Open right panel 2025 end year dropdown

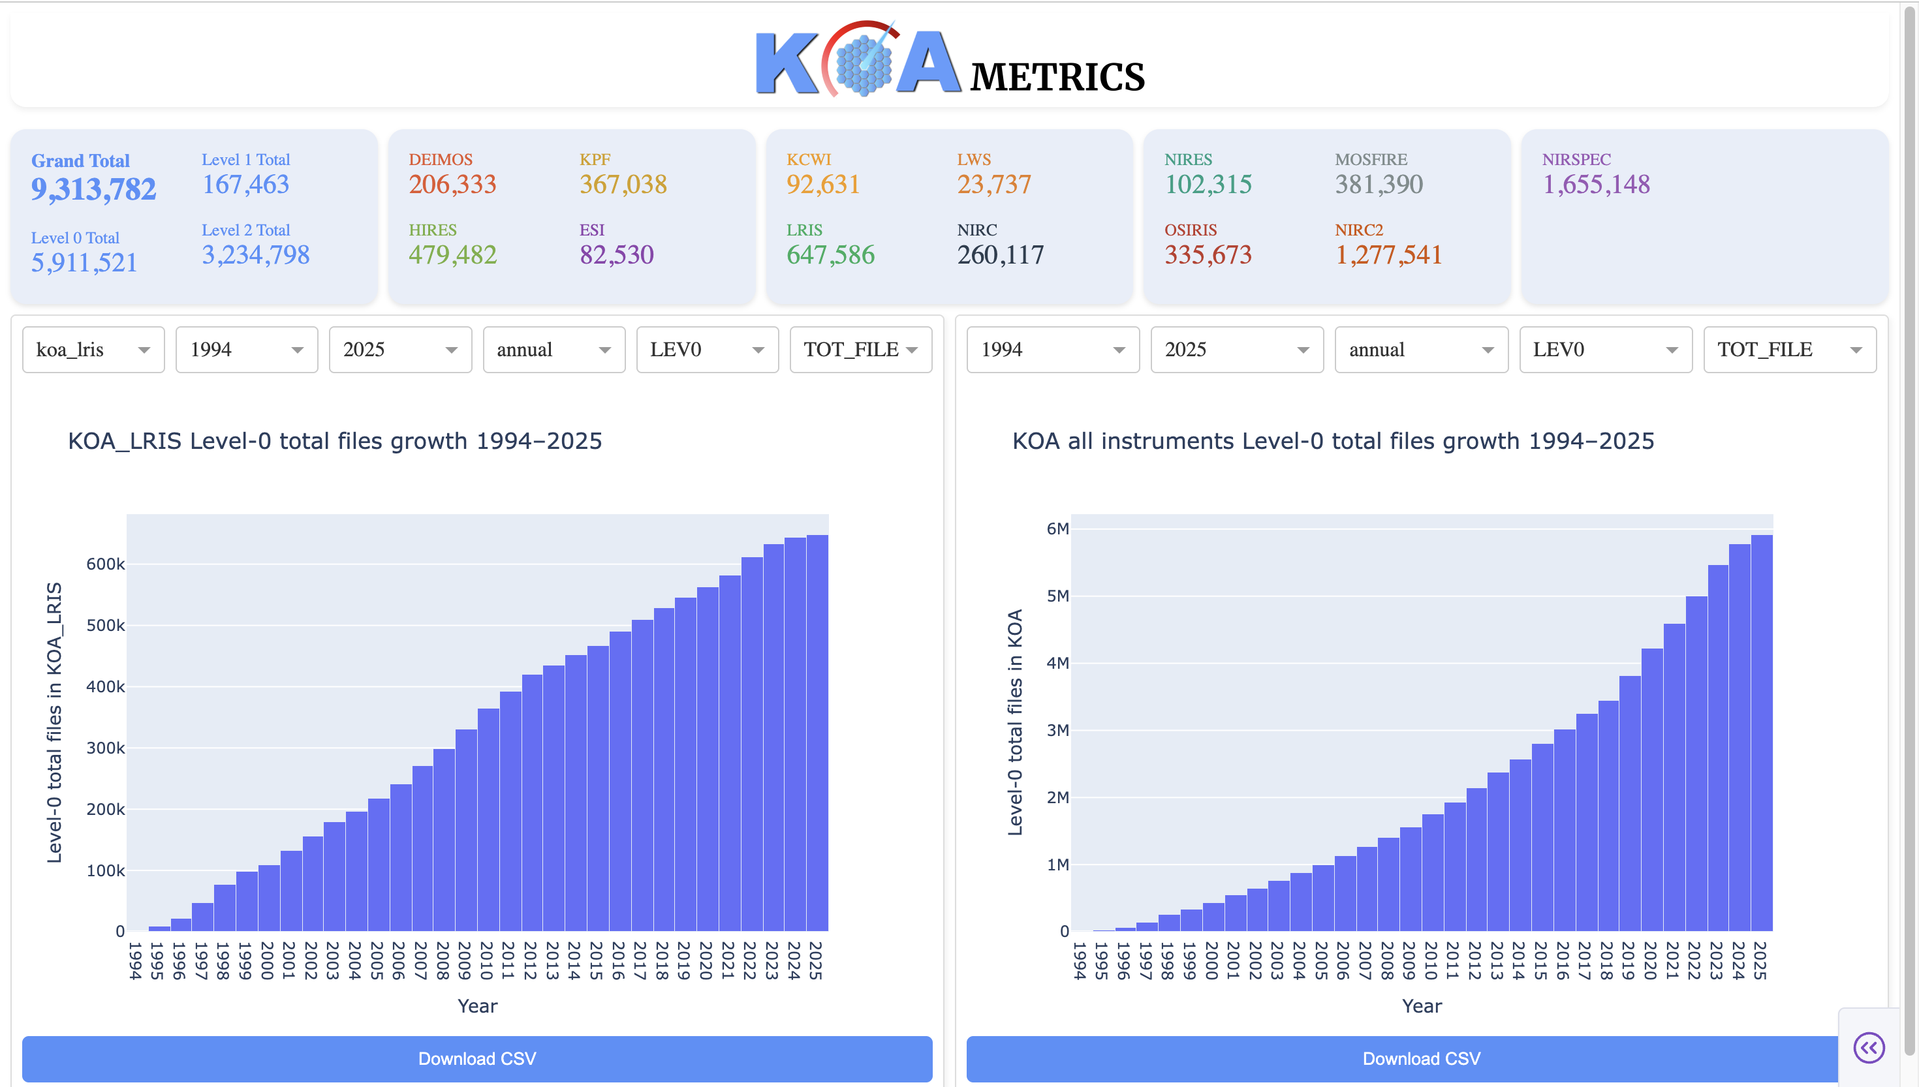[1236, 350]
